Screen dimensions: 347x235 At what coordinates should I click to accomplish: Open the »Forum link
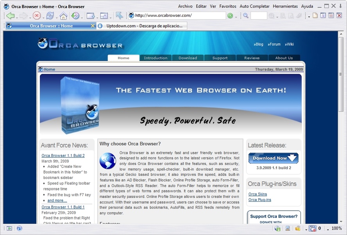tap(274, 44)
